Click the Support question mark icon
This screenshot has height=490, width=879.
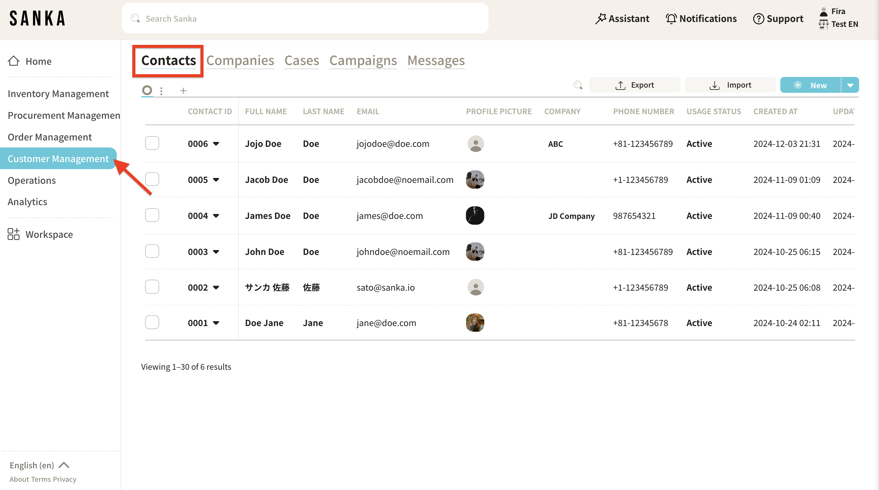(x=758, y=18)
